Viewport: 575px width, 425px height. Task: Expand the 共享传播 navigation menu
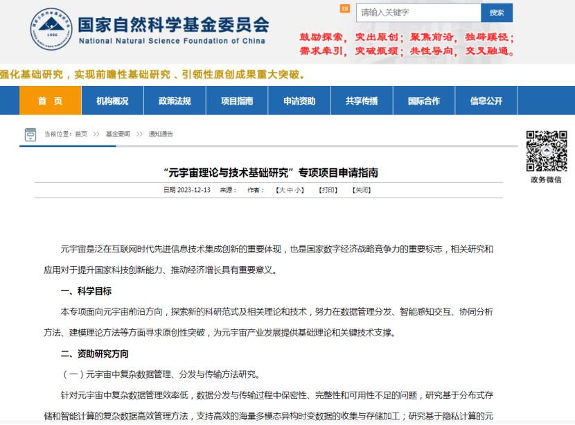(362, 101)
